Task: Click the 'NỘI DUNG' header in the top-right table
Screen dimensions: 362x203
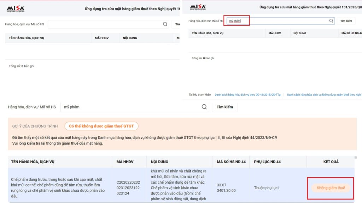Action: (x=300, y=33)
